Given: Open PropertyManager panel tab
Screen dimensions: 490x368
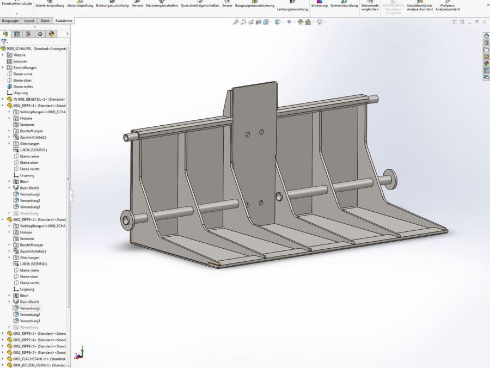Looking at the screenshot, I should 17,34.
